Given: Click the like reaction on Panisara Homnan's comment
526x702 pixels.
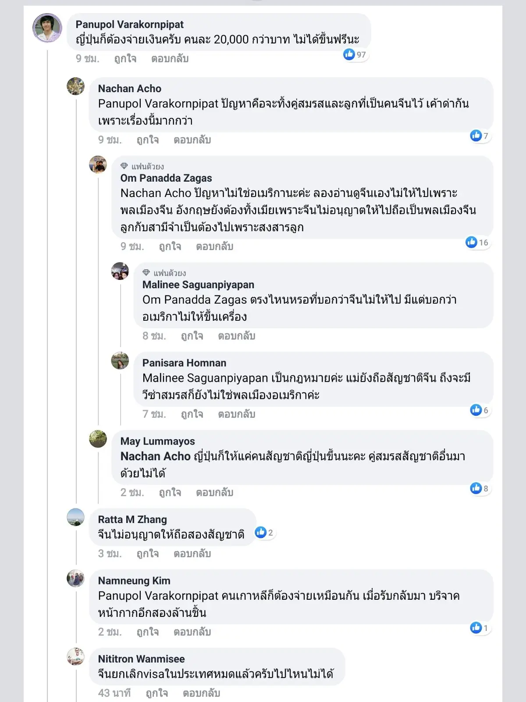Looking at the screenshot, I should coord(476,410).
